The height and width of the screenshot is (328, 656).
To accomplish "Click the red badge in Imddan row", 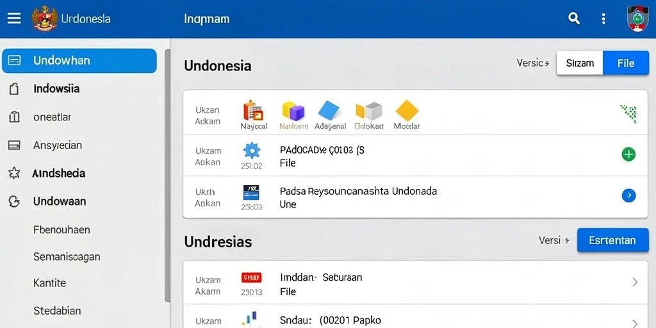I will (251, 277).
